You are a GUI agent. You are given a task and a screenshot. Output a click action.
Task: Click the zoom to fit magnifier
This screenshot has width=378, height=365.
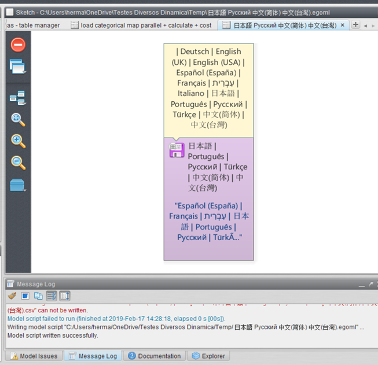pos(18,120)
